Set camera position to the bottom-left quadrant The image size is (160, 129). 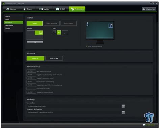31,37
